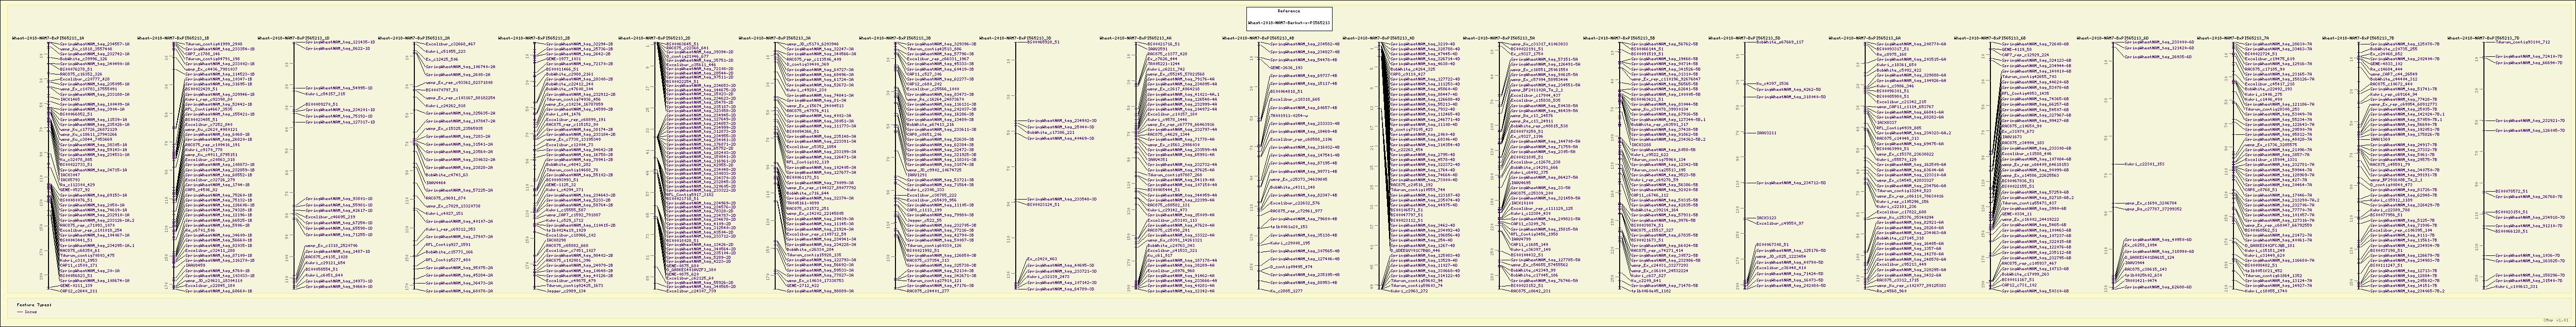The height and width of the screenshot is (327, 2576).
Task: Open the 4A map title label
Action: pyautogui.click(x=1135, y=38)
